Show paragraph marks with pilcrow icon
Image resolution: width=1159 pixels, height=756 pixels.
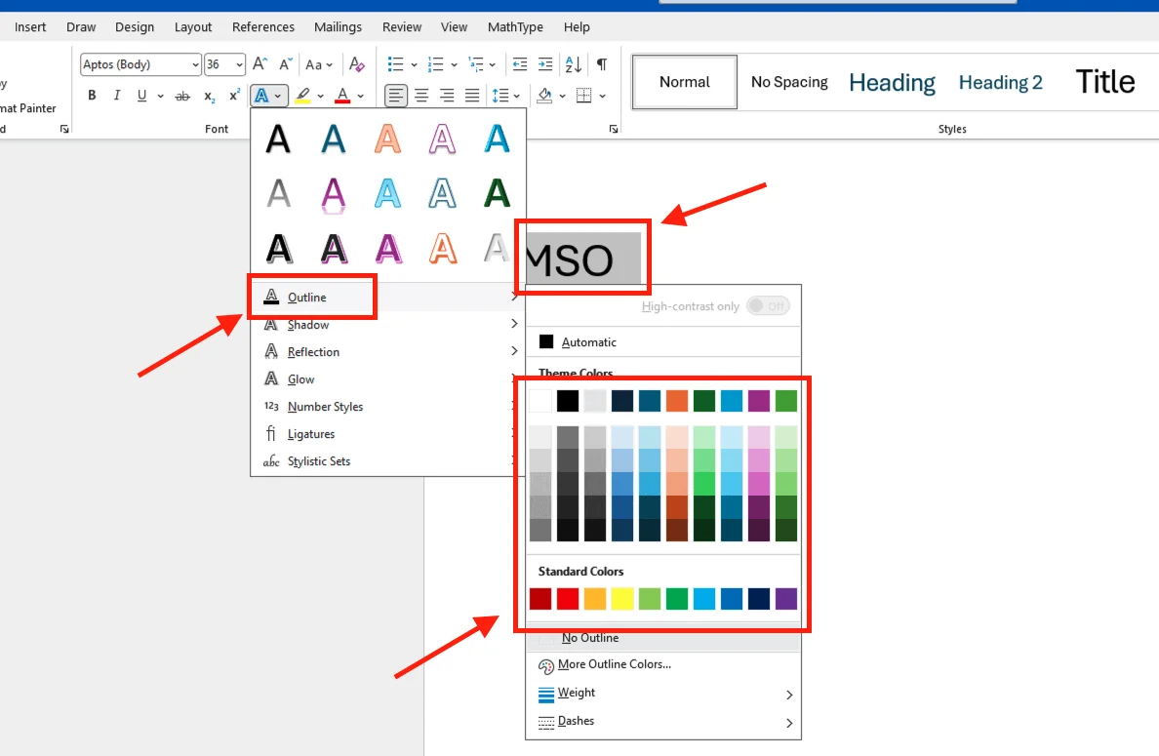pos(602,64)
